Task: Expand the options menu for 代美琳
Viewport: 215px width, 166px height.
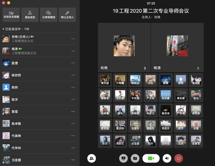Action: point(73,135)
